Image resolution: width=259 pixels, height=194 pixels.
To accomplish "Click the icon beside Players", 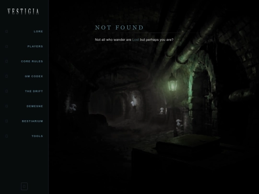I will coord(7,46).
